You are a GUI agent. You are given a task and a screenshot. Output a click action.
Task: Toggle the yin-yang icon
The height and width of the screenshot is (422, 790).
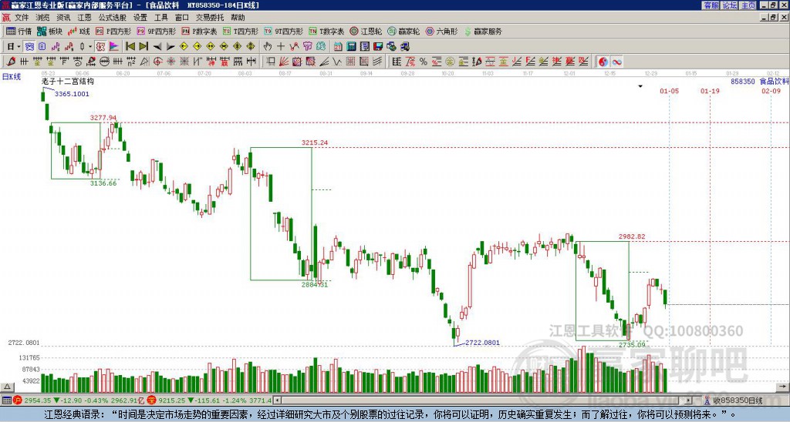603,62
